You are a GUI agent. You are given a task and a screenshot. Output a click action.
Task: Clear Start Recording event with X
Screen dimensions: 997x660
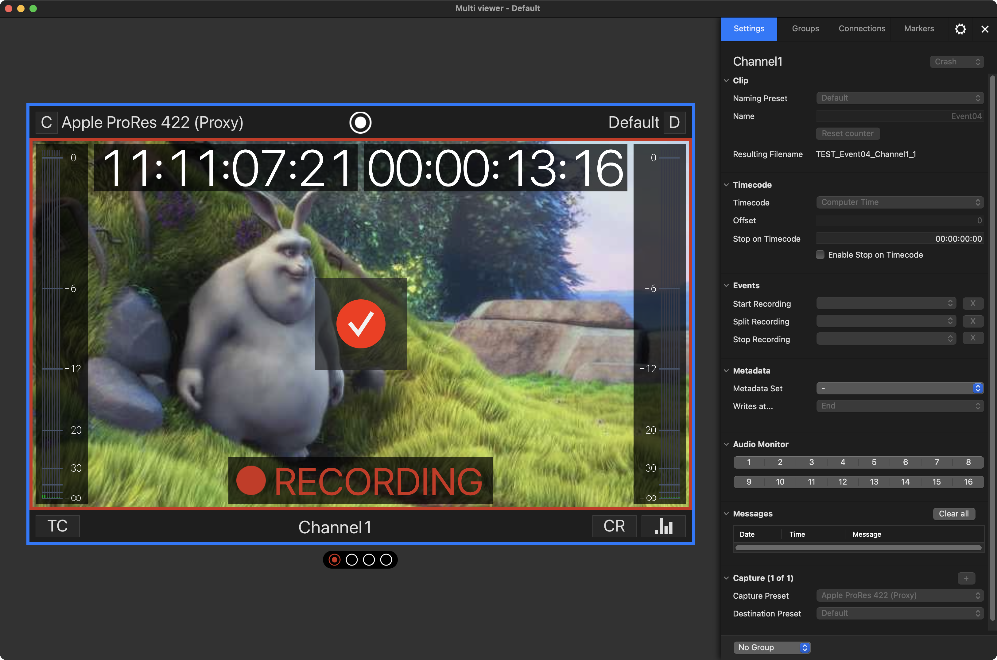pos(973,304)
